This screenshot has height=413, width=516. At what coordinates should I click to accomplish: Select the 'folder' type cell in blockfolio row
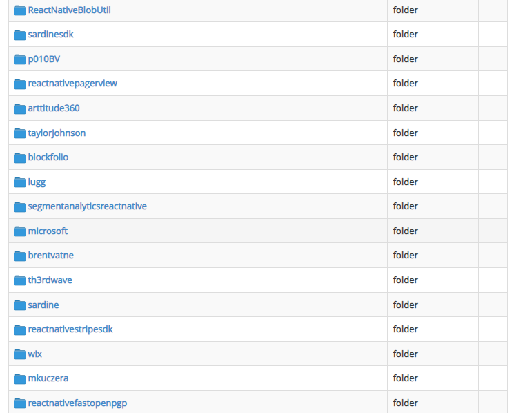[433, 157]
